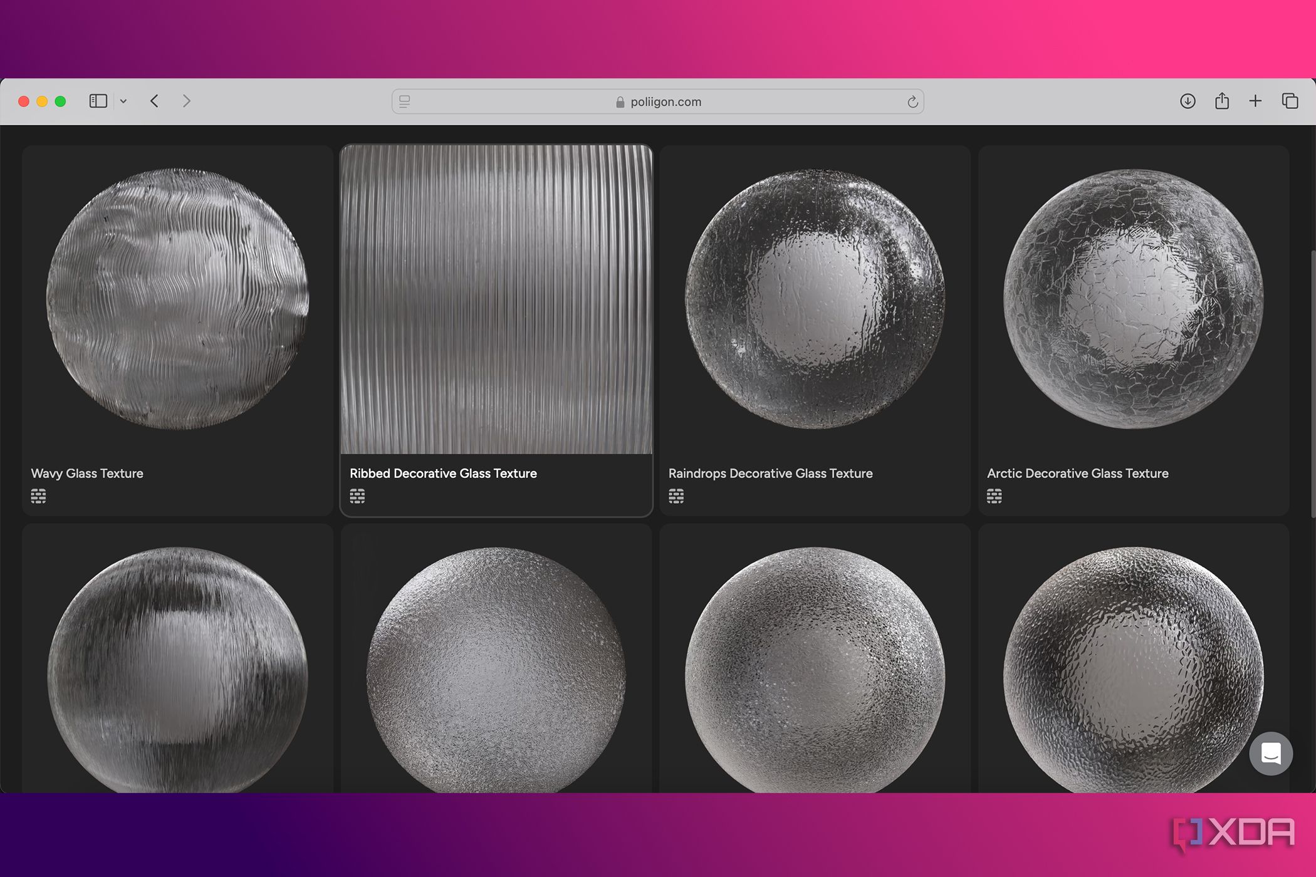The height and width of the screenshot is (877, 1316).
Task: Open the pebbled sphere below Raindrops Decorative Glass
Action: (815, 670)
